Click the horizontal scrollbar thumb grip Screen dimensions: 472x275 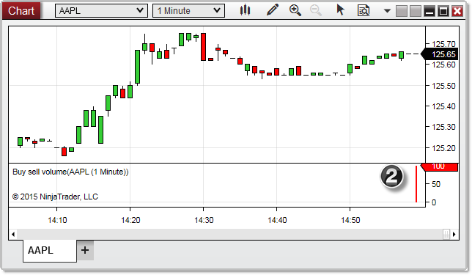(x=446, y=234)
